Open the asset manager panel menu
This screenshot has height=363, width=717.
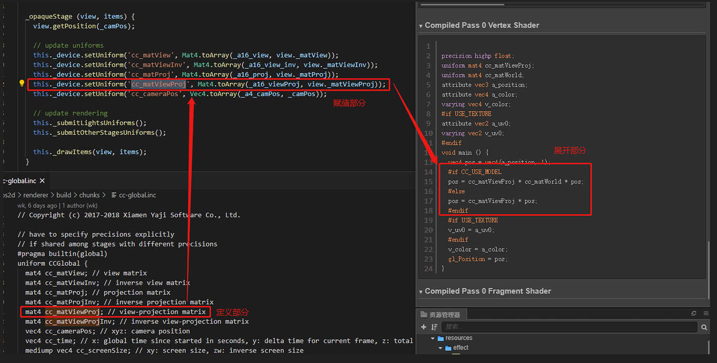pyautogui.click(x=706, y=314)
